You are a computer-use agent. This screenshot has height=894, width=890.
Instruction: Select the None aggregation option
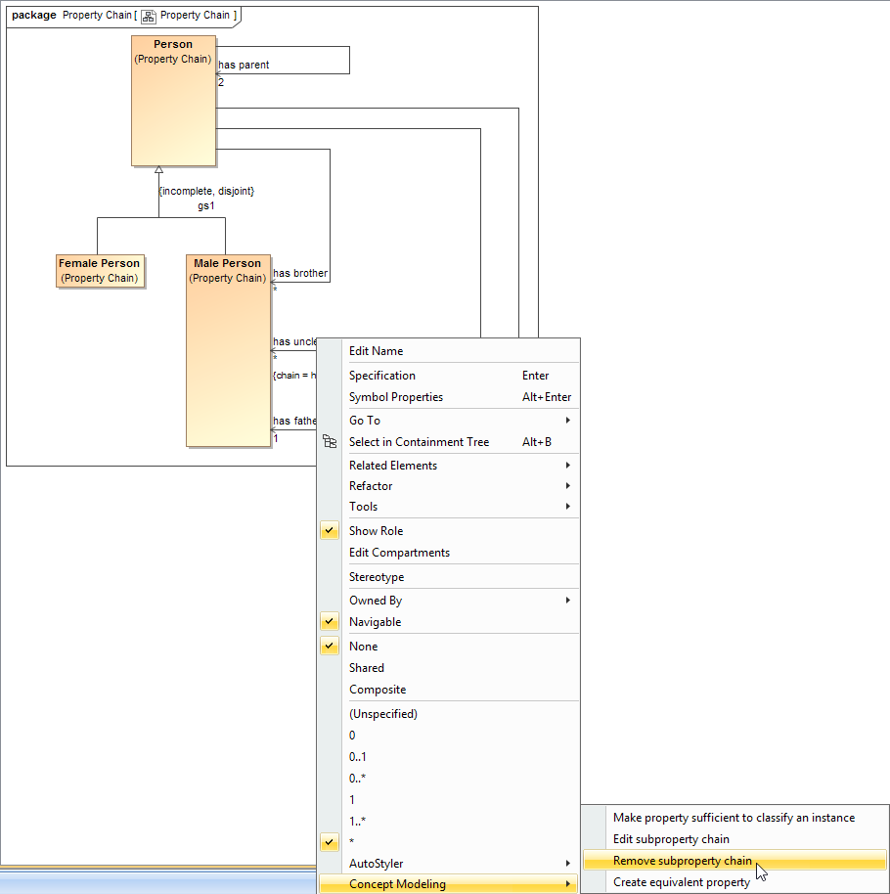pyautogui.click(x=363, y=647)
